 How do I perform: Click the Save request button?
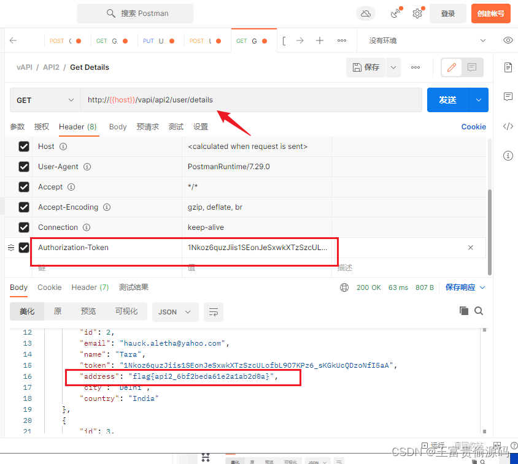(x=366, y=67)
